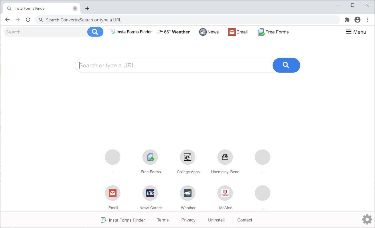This screenshot has width=375, height=228.
Task: Open the Privacy link
Action: [188, 220]
